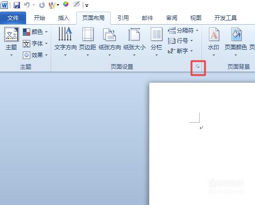Screen dimensions: 255x205
Task: Expand the 页边距 Margins dropdown arrow
Action: [87, 55]
